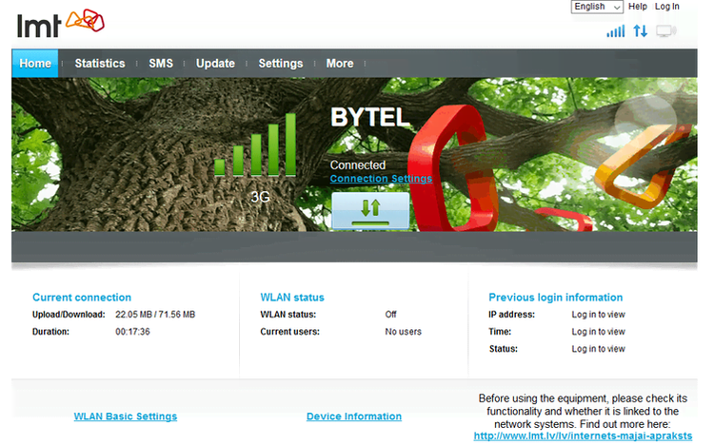Click the WLAN device status icon in header
The width and height of the screenshot is (714, 445).
[666, 31]
